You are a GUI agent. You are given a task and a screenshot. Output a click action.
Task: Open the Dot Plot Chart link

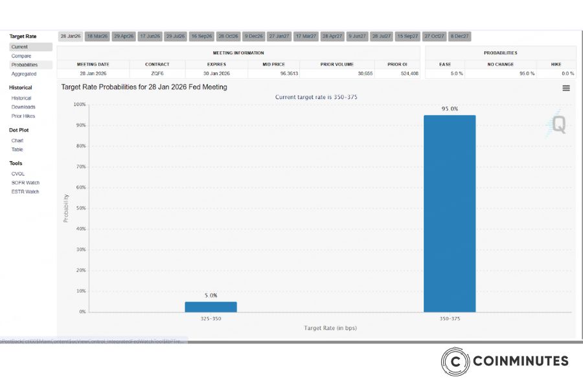pyautogui.click(x=17, y=140)
